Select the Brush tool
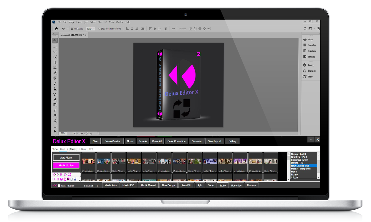The image size is (371, 222). click(x=55, y=83)
